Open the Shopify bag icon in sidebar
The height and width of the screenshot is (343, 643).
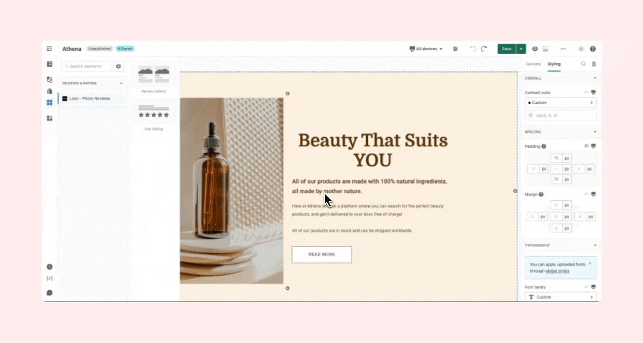[x=50, y=91]
